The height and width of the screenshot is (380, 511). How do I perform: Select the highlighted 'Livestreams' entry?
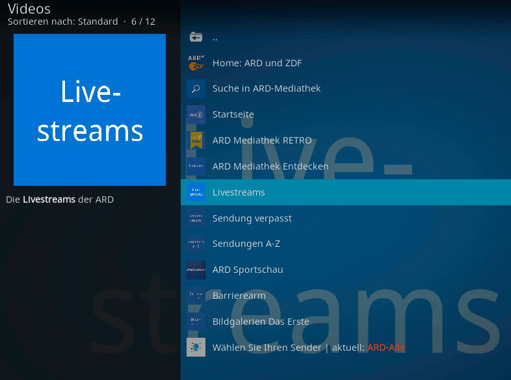(346, 192)
